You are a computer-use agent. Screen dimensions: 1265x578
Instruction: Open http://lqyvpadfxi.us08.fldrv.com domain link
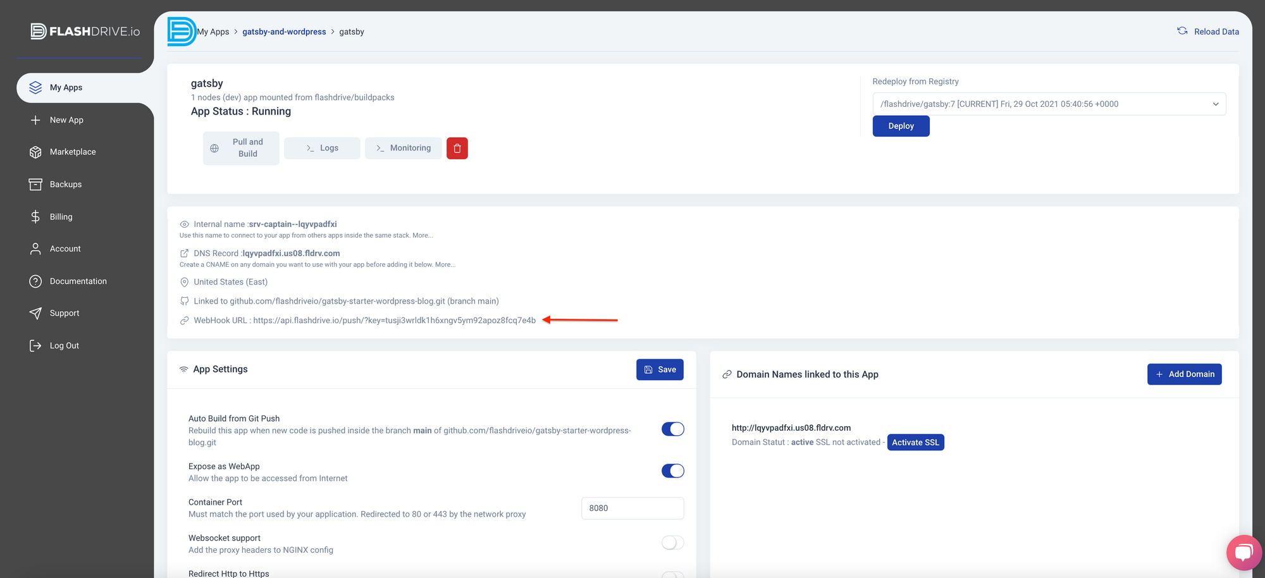tap(791, 428)
